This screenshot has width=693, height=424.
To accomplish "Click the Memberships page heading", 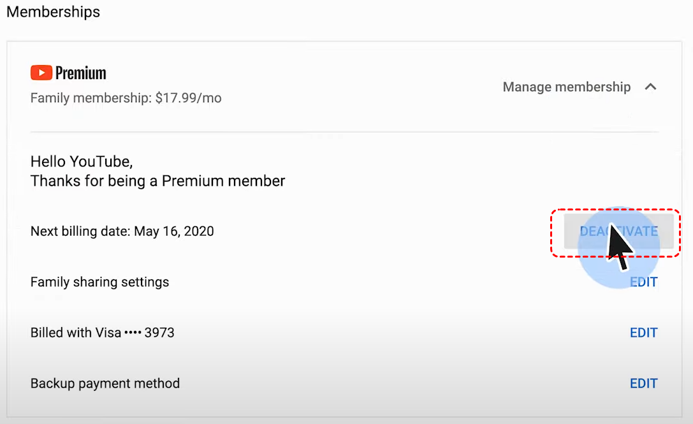I will 53,11.
